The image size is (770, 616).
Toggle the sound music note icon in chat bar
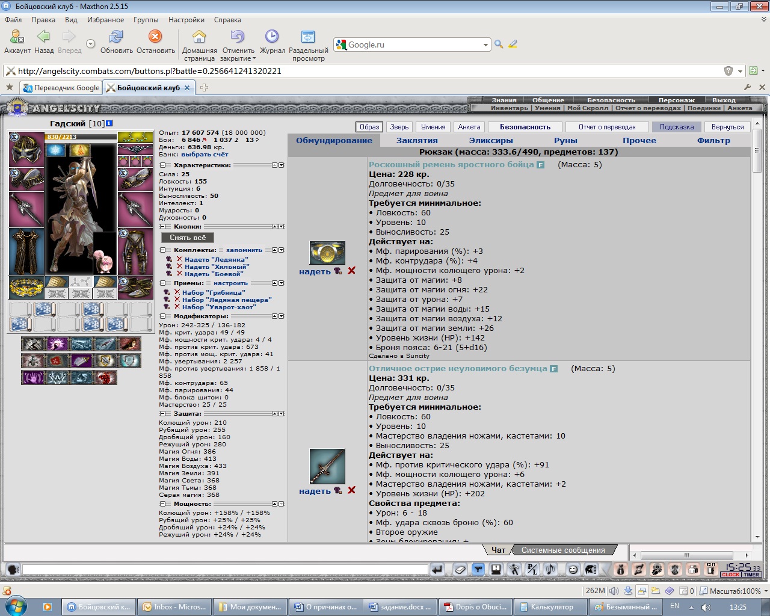click(549, 569)
